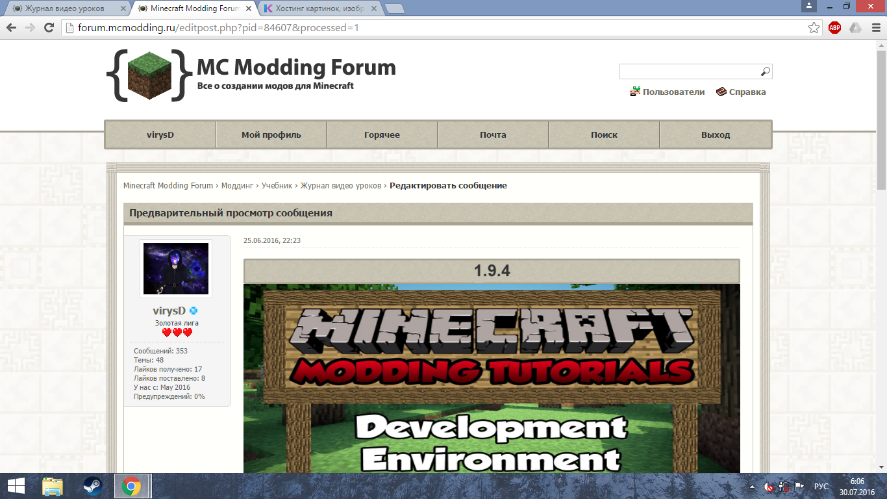Open the Учебник breadcrumb
This screenshot has width=887, height=499.
[x=277, y=186]
